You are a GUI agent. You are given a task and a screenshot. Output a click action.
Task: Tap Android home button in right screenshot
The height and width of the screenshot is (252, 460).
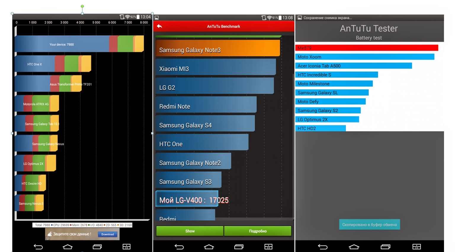pyautogui.click(x=354, y=247)
